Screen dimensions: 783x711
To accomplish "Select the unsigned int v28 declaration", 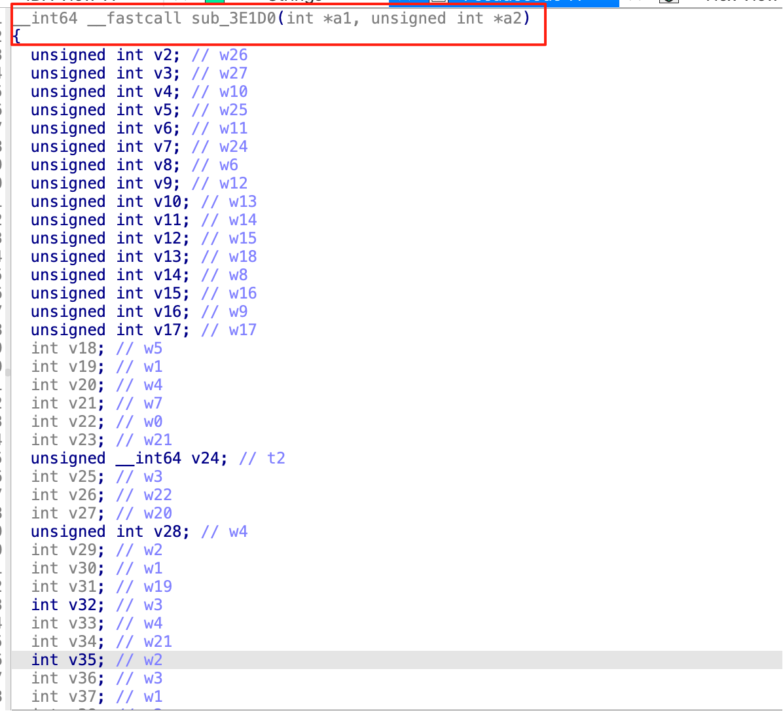I will point(110,532).
